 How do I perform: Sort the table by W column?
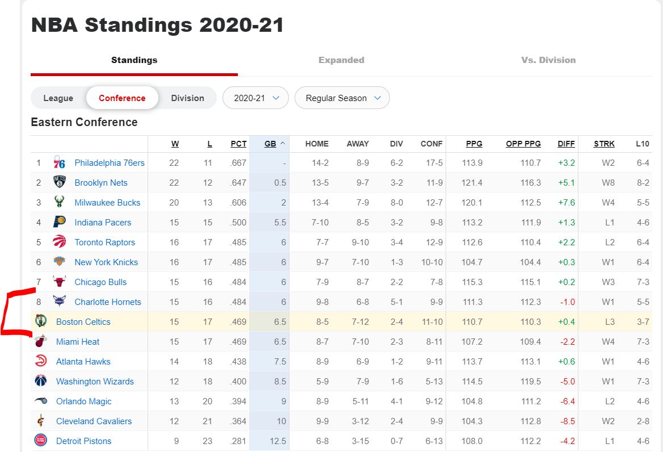click(x=175, y=144)
